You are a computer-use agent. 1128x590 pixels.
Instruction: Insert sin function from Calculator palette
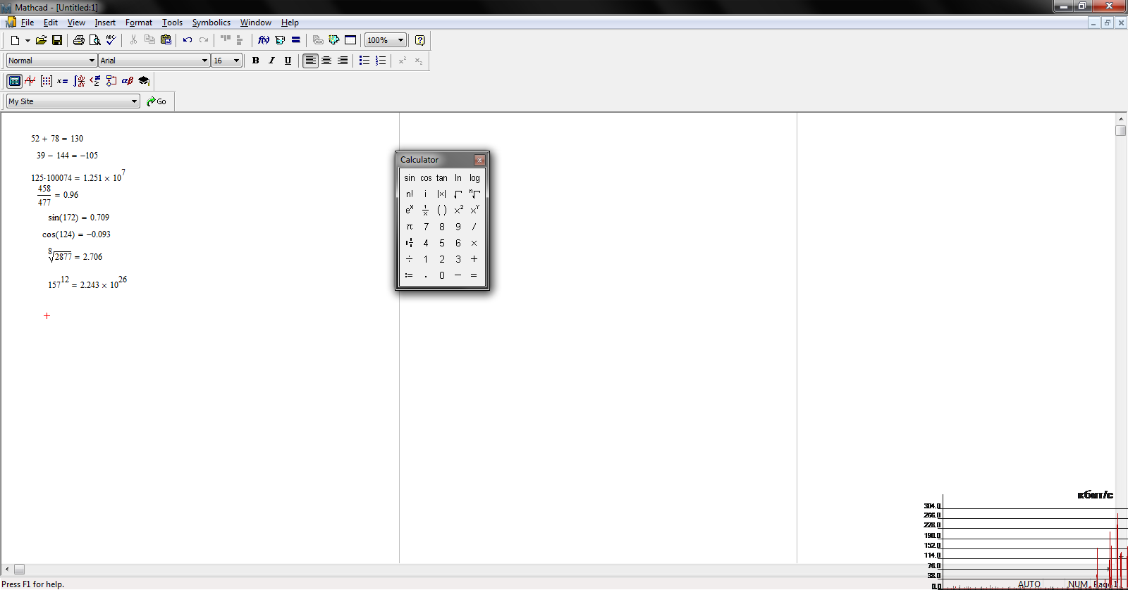point(410,178)
